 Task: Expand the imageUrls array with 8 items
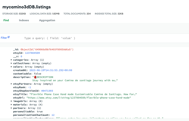(11, 101)
